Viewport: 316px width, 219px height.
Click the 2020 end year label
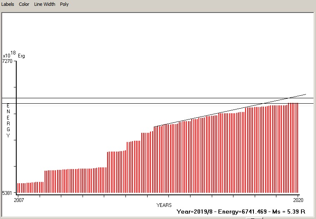pos(297,200)
